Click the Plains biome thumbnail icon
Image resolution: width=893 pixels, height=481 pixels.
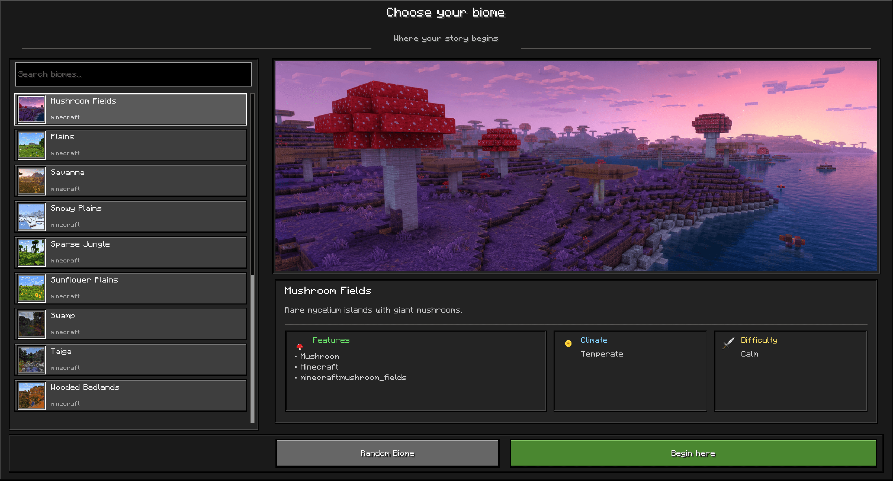coord(31,145)
